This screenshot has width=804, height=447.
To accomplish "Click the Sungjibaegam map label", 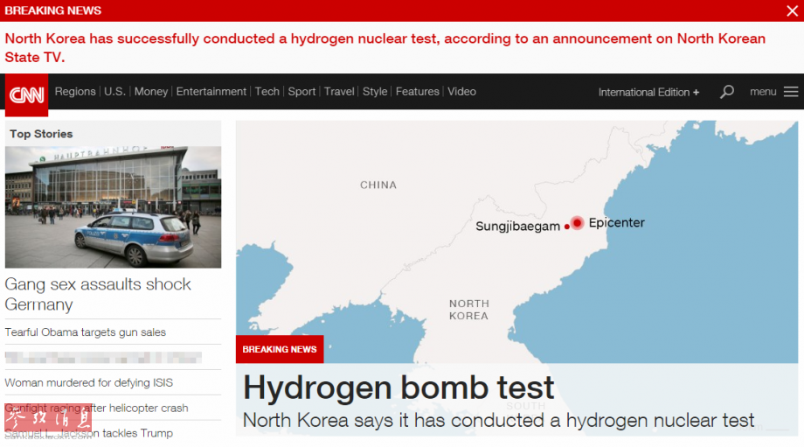I will [x=517, y=227].
